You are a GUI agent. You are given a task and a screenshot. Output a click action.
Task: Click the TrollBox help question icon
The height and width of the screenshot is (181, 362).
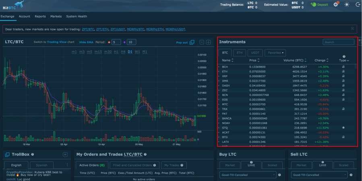(x=33, y=154)
